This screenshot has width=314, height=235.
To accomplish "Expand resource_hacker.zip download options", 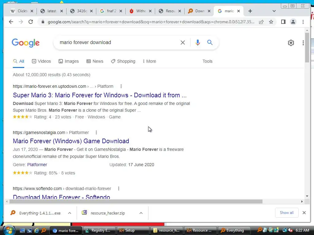I will coord(141,213).
